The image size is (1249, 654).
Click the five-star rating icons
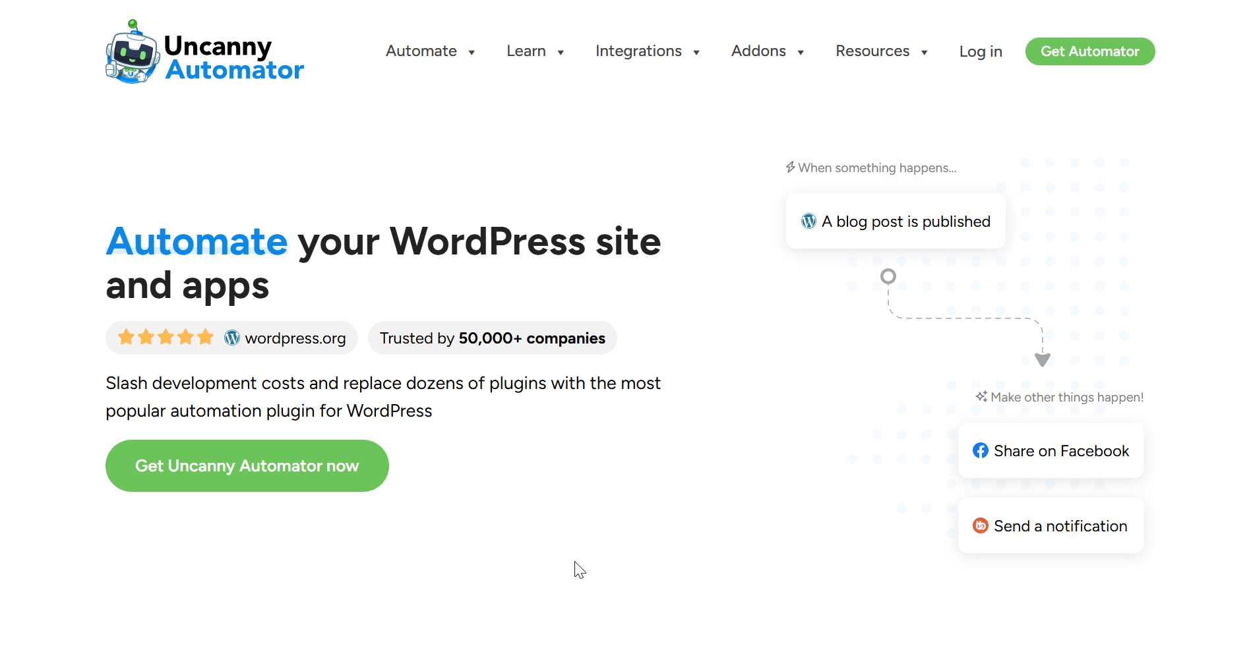(x=166, y=338)
